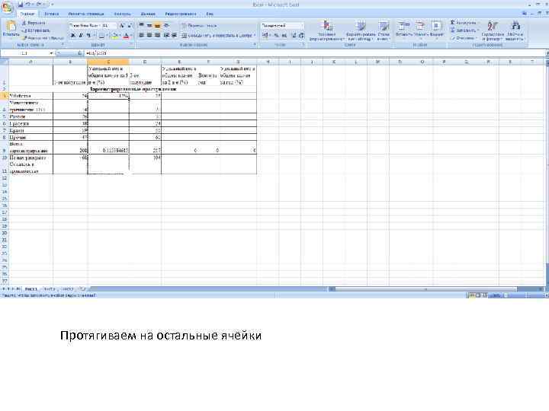549x411 pixels.
Task: Open Find and Select (Найти и выделить)
Action: tap(515, 30)
